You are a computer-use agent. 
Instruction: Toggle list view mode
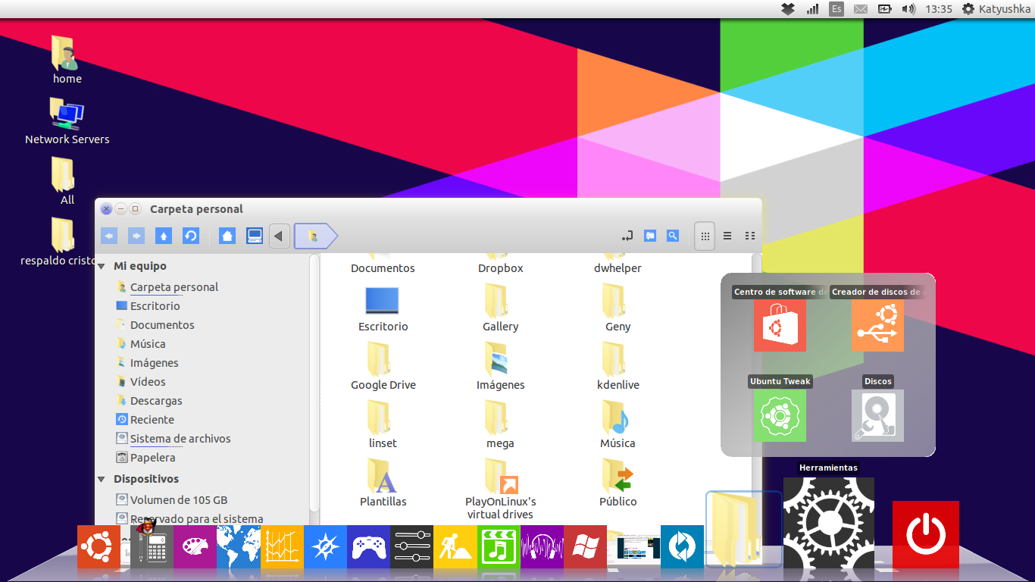(727, 236)
